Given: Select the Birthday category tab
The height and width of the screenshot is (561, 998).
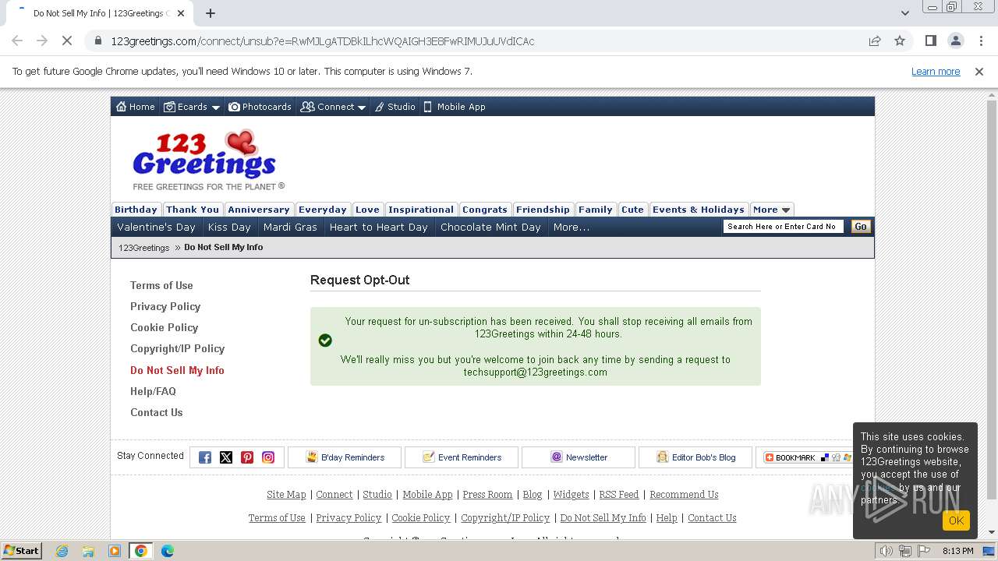Looking at the screenshot, I should coord(136,210).
